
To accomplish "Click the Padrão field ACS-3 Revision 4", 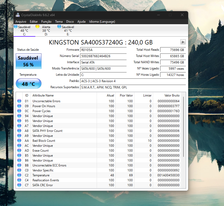I will pyautogui.click(x=133, y=81).
